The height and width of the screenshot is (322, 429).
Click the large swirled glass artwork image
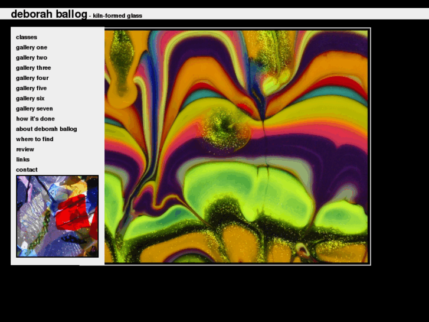pyautogui.click(x=236, y=147)
